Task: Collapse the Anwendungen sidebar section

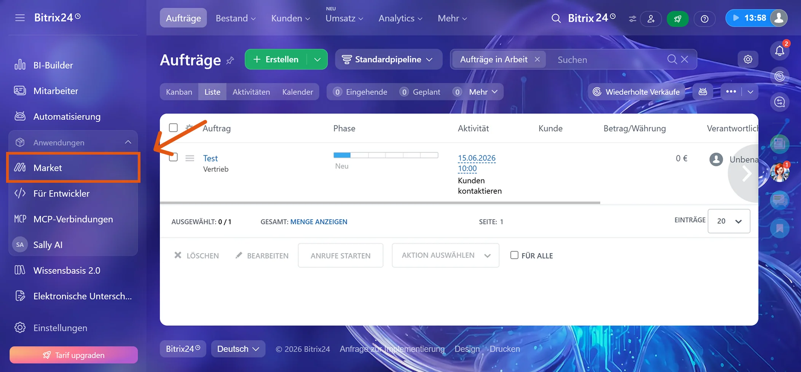Action: pos(128,142)
